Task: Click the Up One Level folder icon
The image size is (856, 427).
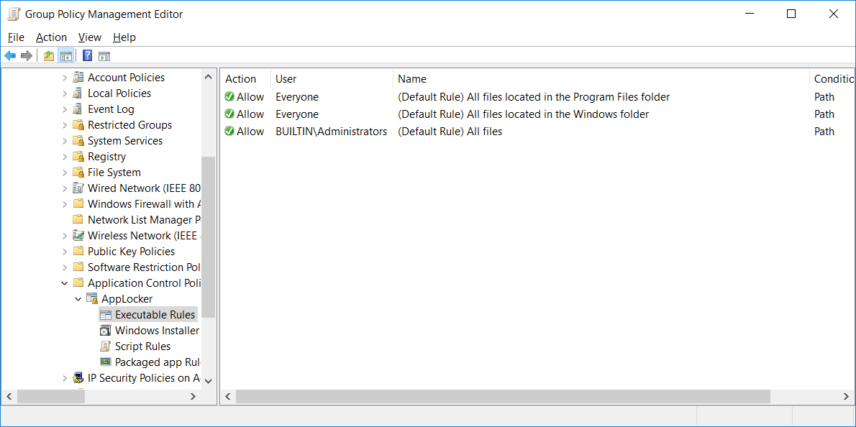Action: click(x=49, y=55)
